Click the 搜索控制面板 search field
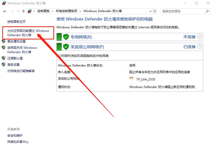Screen dimensions: 214x149 [183, 11]
